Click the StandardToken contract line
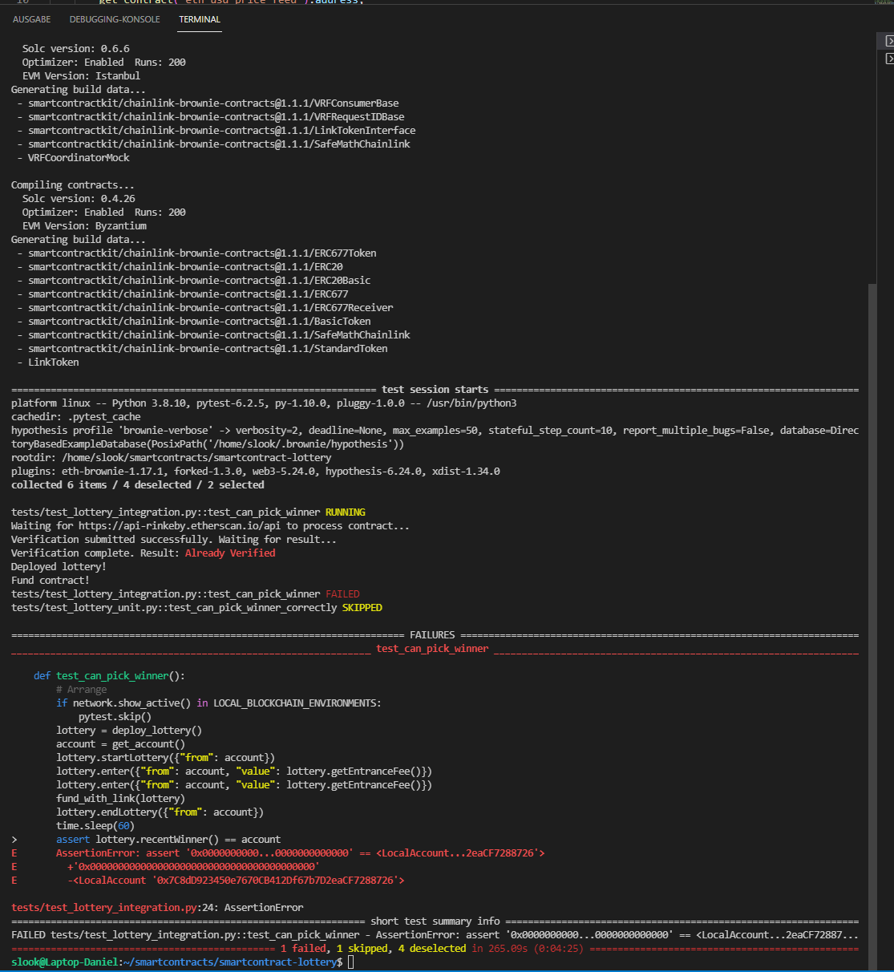 [202, 349]
